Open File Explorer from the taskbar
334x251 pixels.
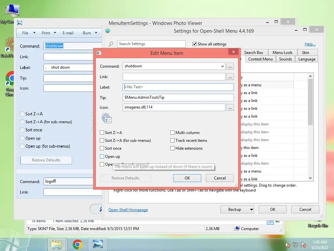pos(57,244)
